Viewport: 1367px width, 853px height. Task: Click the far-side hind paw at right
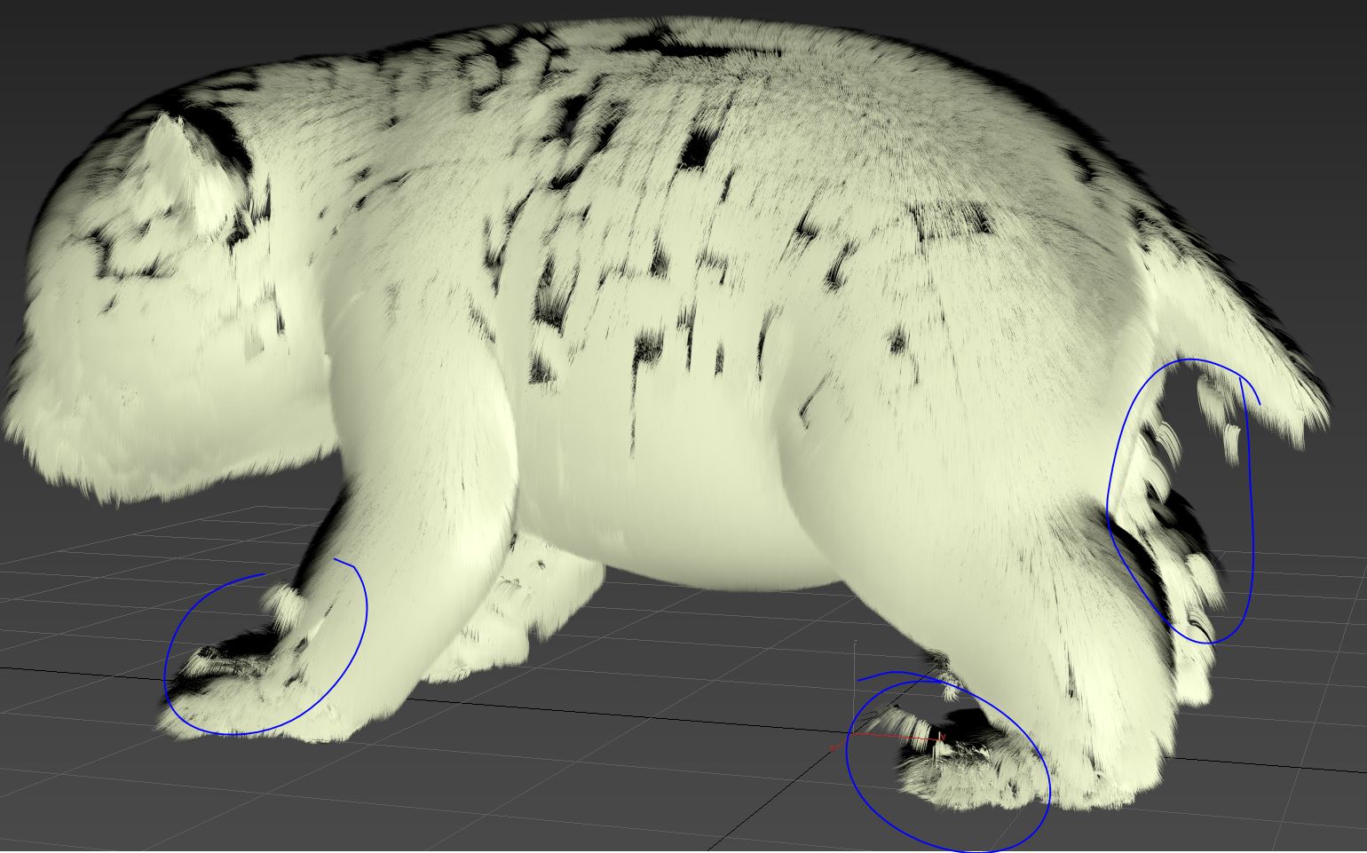pos(1194,675)
